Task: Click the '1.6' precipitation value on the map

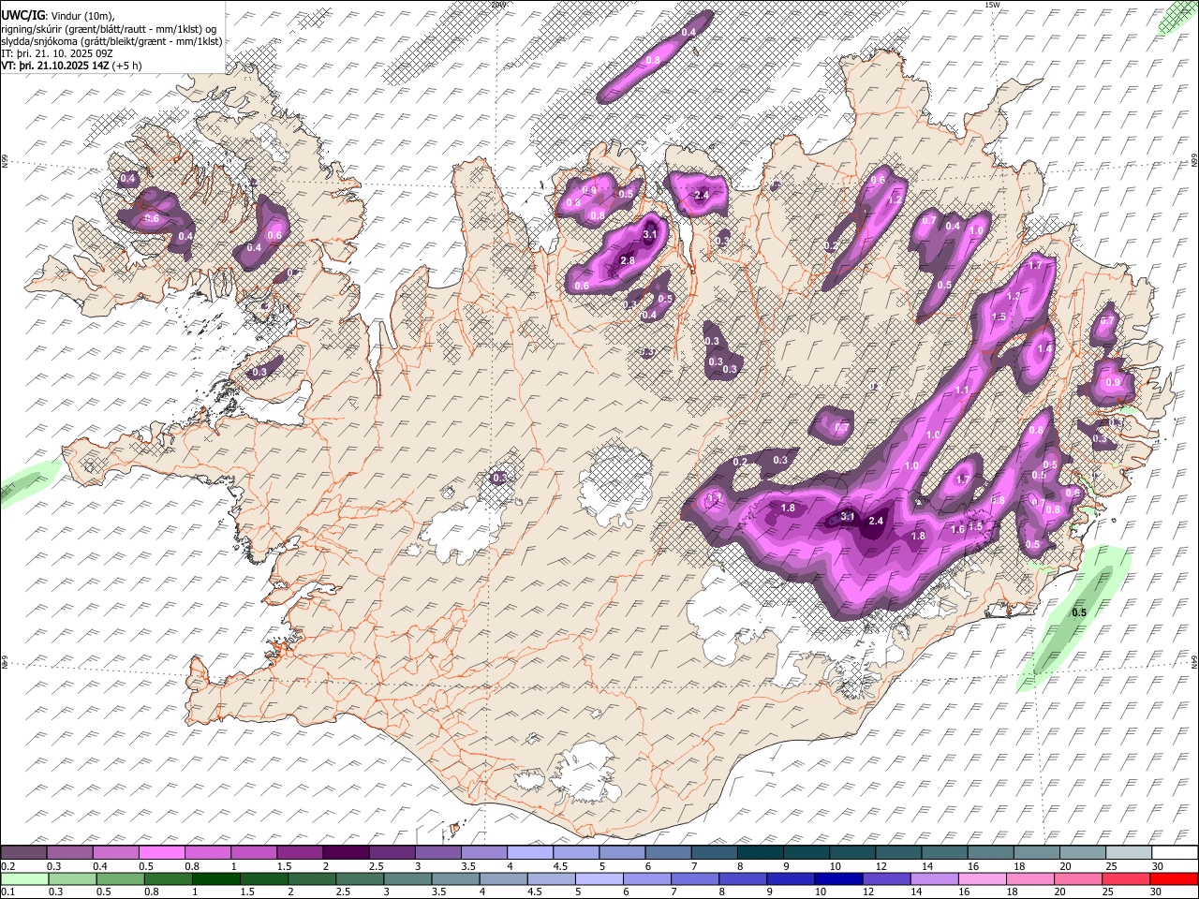Action: 957,529
